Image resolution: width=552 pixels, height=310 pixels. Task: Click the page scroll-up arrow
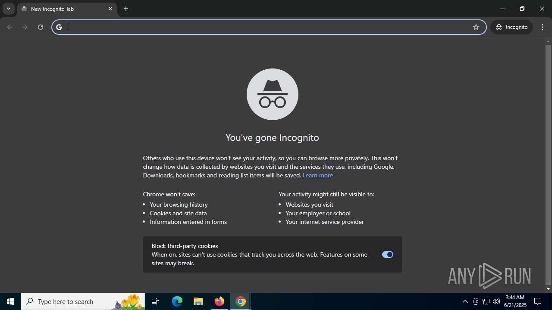click(548, 42)
